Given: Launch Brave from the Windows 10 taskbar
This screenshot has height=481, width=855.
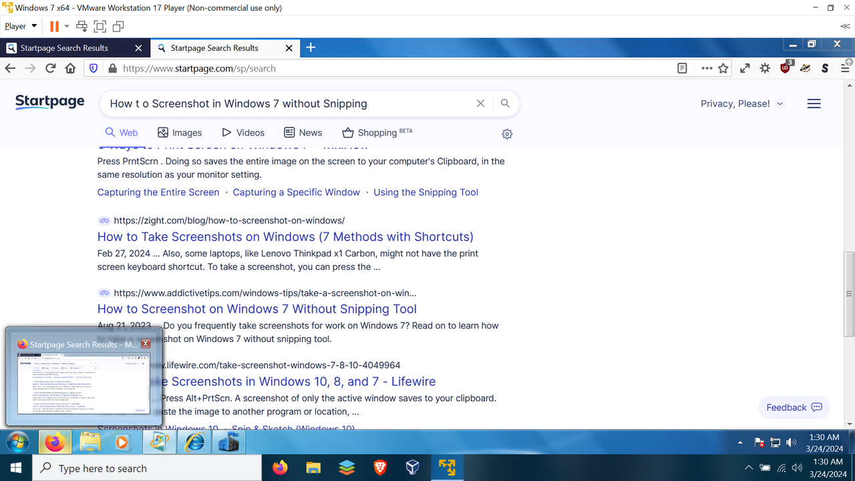Looking at the screenshot, I should [379, 468].
